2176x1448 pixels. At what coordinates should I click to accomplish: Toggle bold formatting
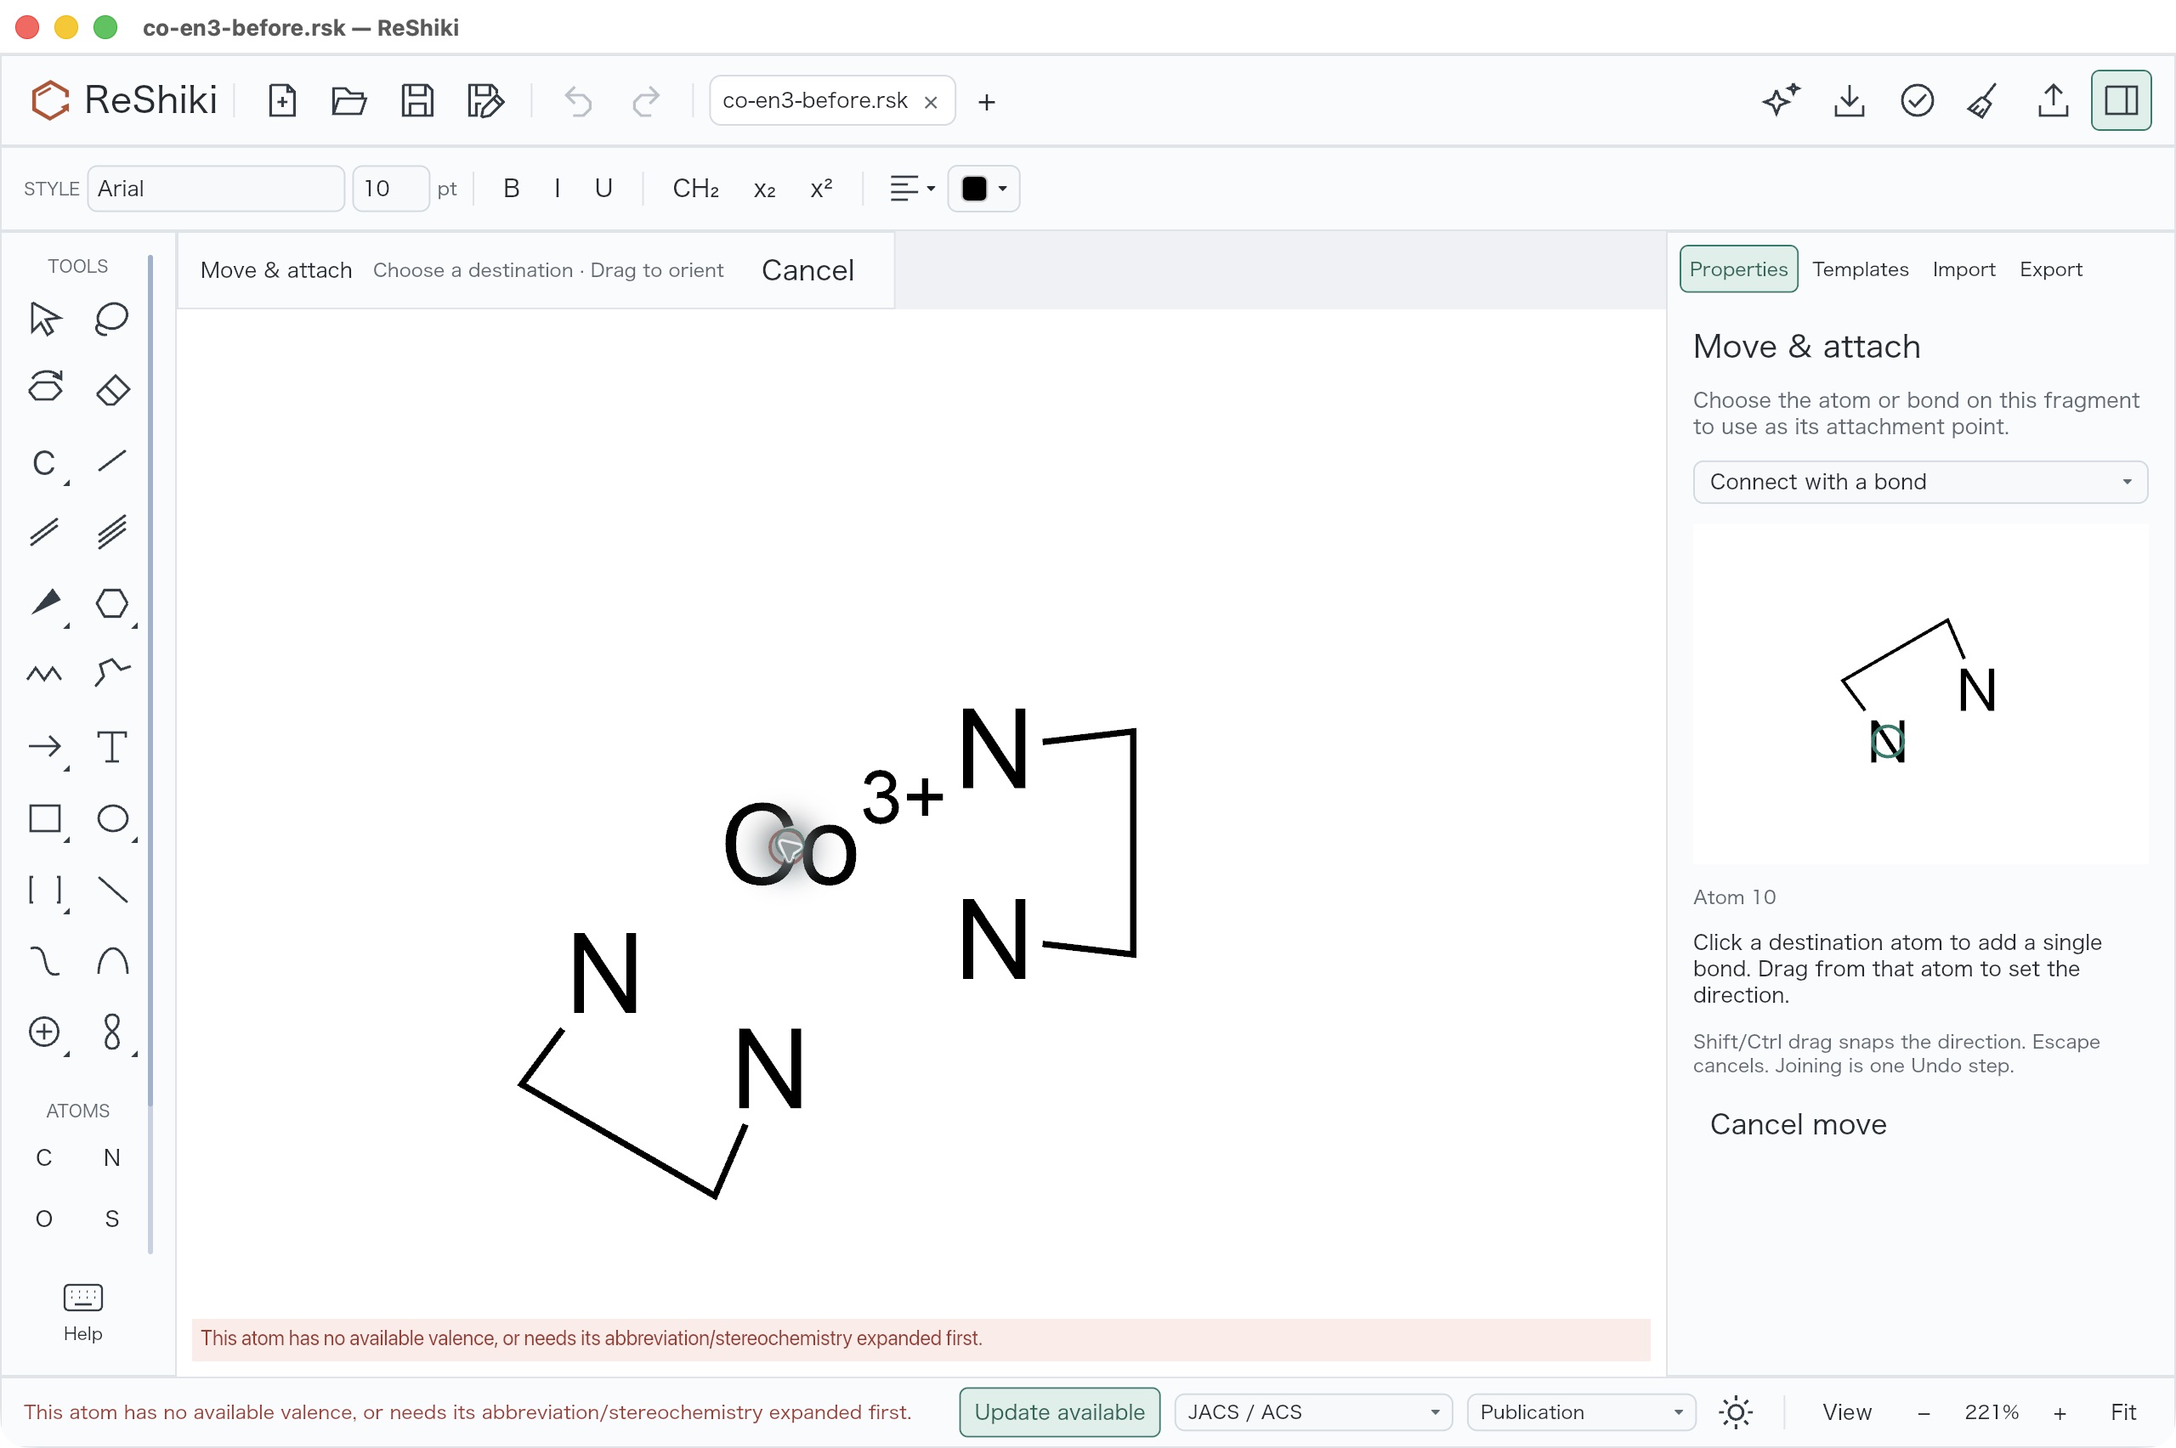511,189
